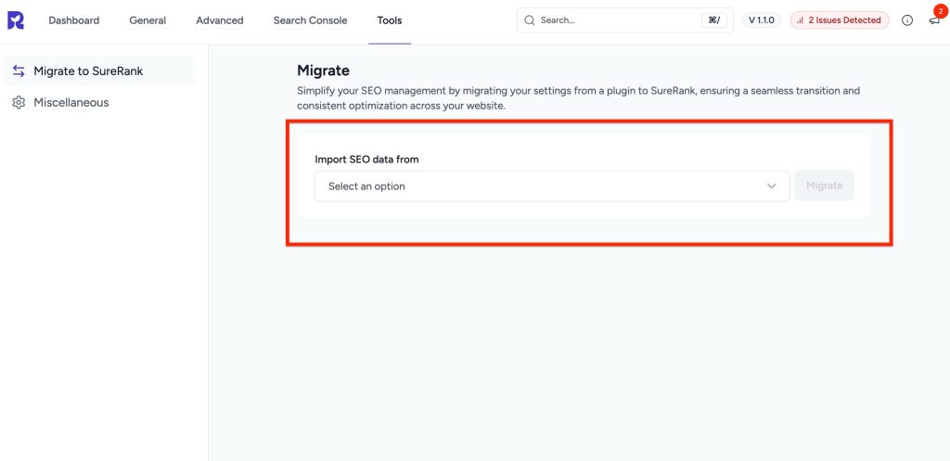Open the 2 Issues Detected alert
The height and width of the screenshot is (461, 950).
coord(840,20)
